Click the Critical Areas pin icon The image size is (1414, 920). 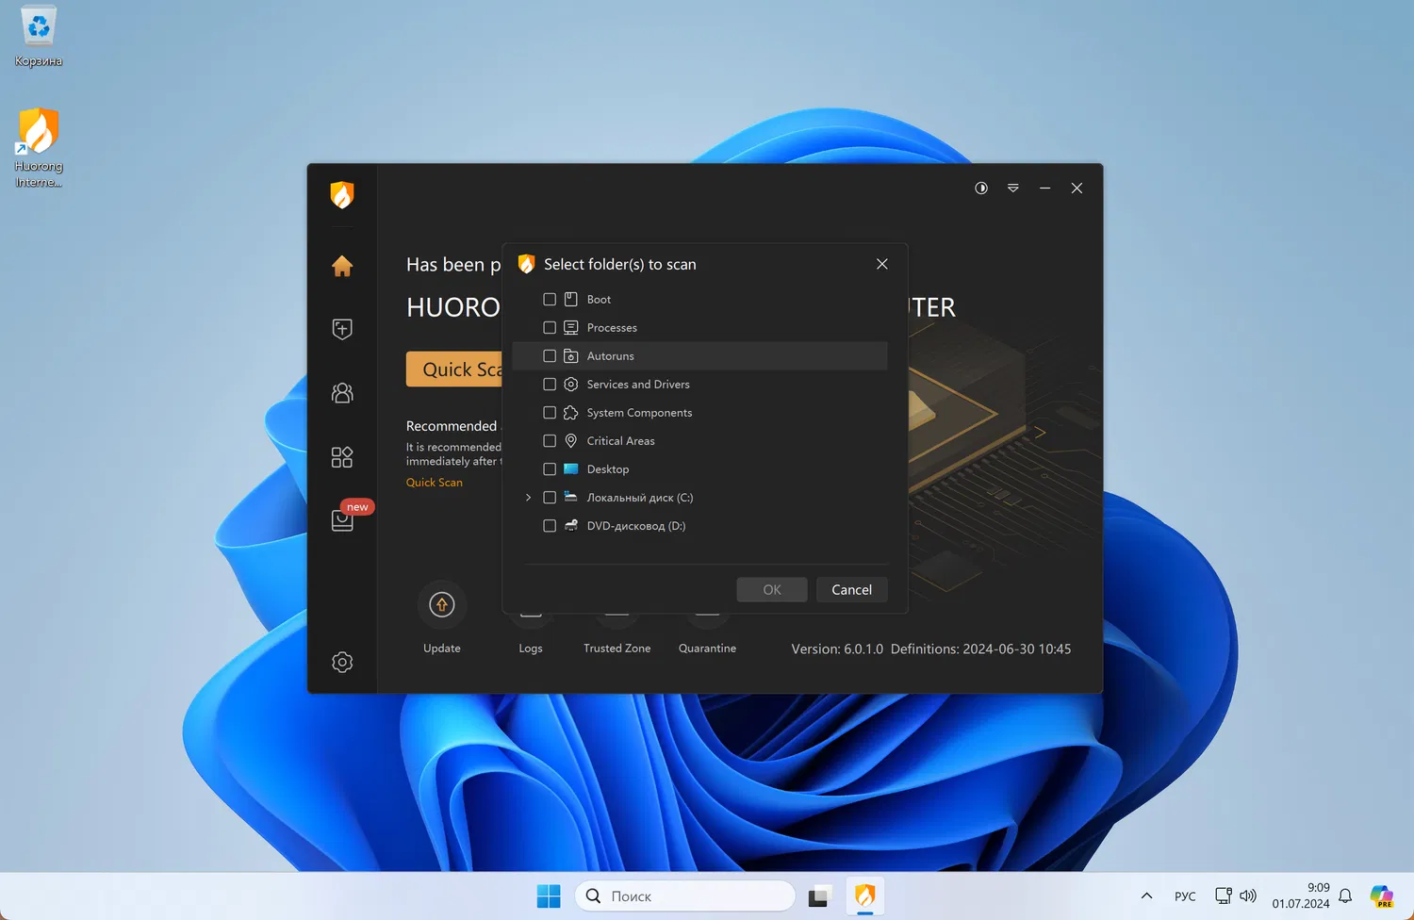click(x=570, y=441)
